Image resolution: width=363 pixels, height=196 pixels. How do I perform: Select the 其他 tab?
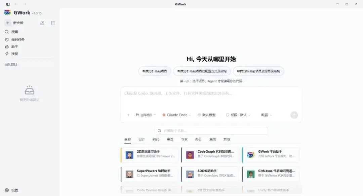point(227,139)
